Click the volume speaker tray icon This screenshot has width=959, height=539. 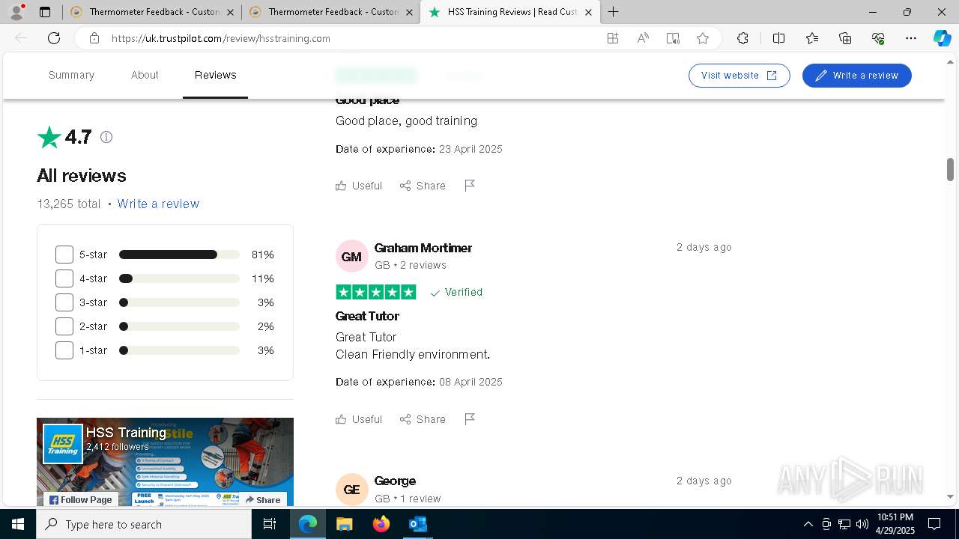tap(862, 524)
